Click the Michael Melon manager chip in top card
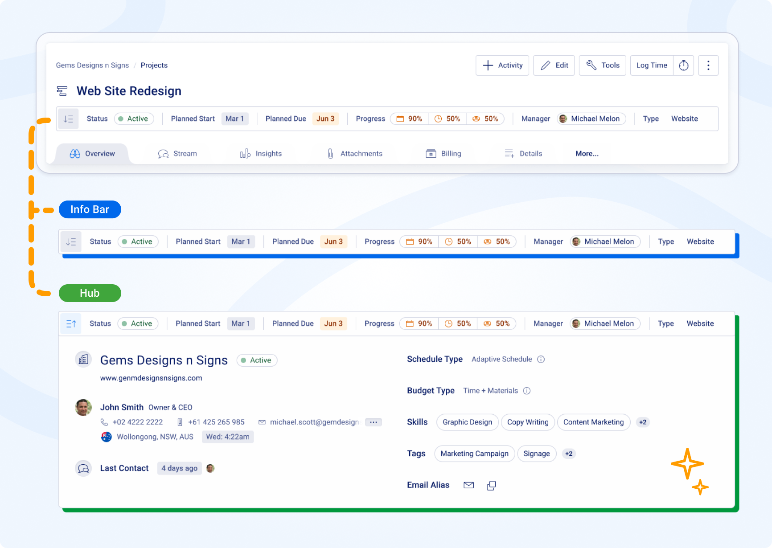Screen dimensions: 772x548 (x=591, y=119)
